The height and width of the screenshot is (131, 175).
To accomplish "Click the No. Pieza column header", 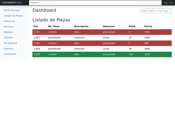I will click(x=54, y=27).
